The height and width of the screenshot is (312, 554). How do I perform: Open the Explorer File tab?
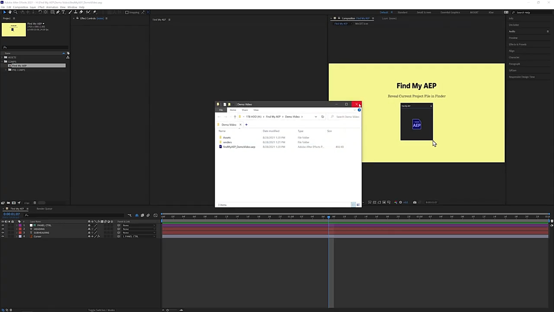click(221, 110)
